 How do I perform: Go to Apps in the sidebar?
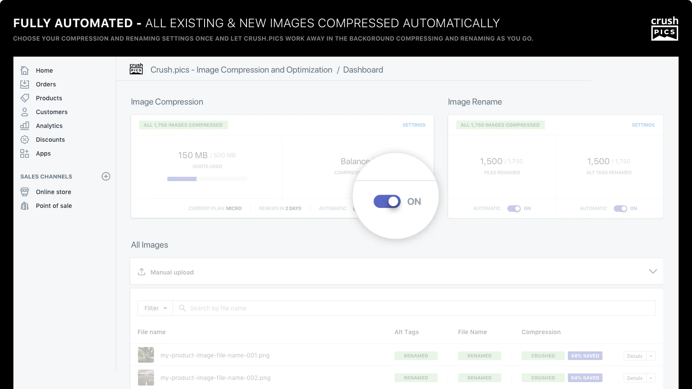43,153
